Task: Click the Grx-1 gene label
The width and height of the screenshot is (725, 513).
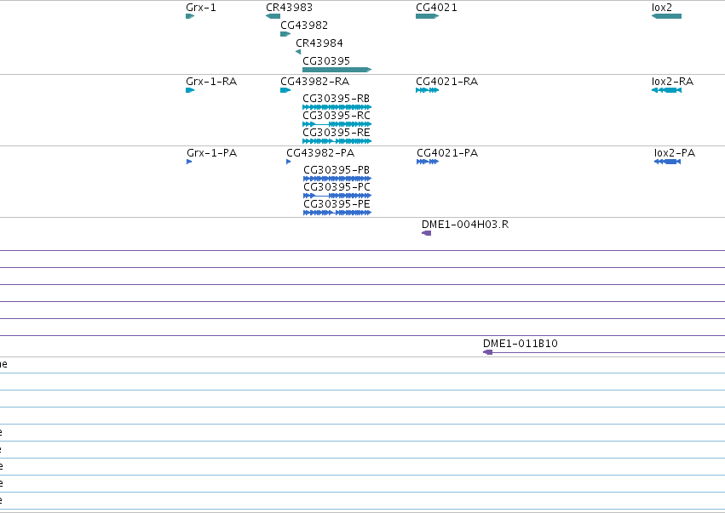Action: pyautogui.click(x=201, y=8)
